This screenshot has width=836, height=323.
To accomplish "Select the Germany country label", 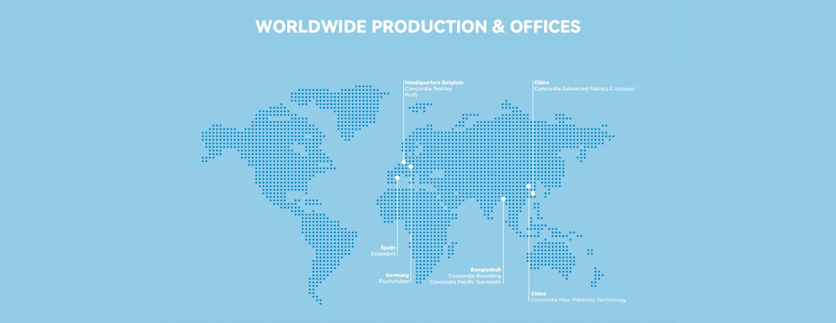I will (x=397, y=275).
